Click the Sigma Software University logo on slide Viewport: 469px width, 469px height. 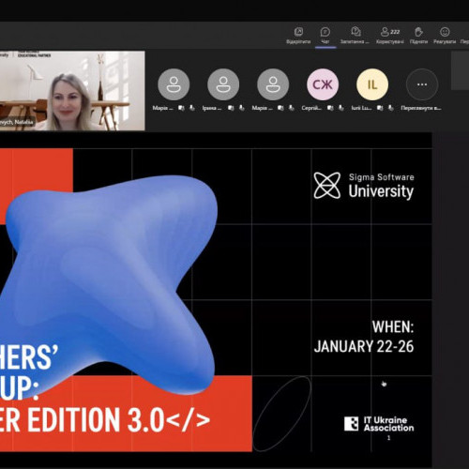click(x=364, y=186)
